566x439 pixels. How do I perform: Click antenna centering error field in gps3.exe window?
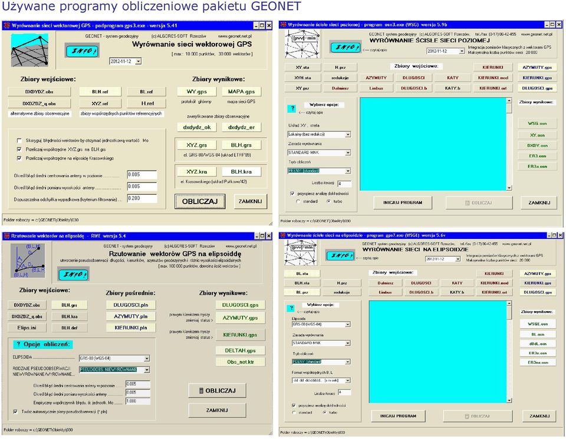point(142,174)
